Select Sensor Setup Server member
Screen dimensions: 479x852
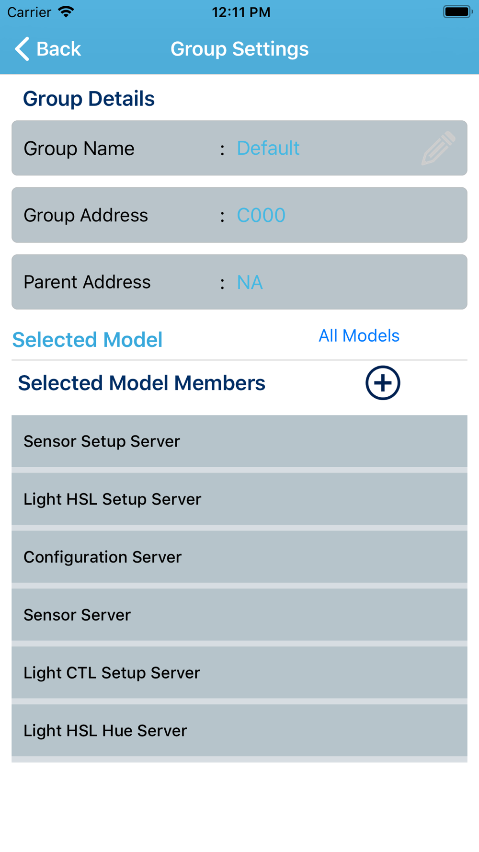coord(239,441)
